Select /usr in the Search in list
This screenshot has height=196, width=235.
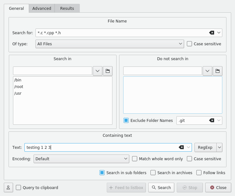pos(18,93)
